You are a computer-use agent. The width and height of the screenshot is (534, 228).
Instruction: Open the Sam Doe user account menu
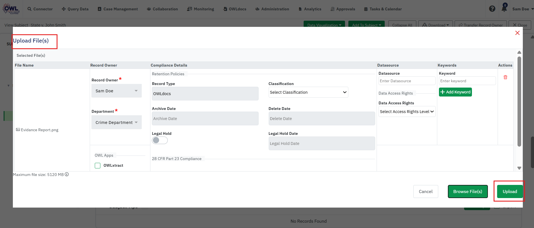pyautogui.click(x=523, y=9)
